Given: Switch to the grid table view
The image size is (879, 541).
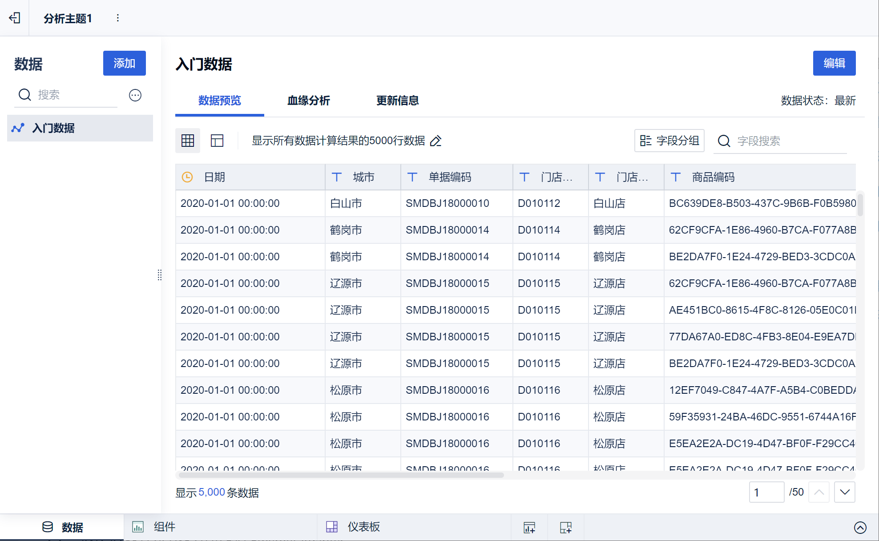Looking at the screenshot, I should point(188,141).
